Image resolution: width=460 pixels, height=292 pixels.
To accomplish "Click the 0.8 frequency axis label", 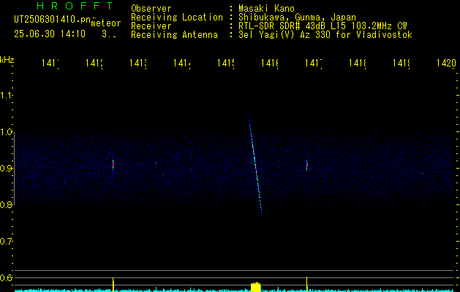I will pos(6,204).
